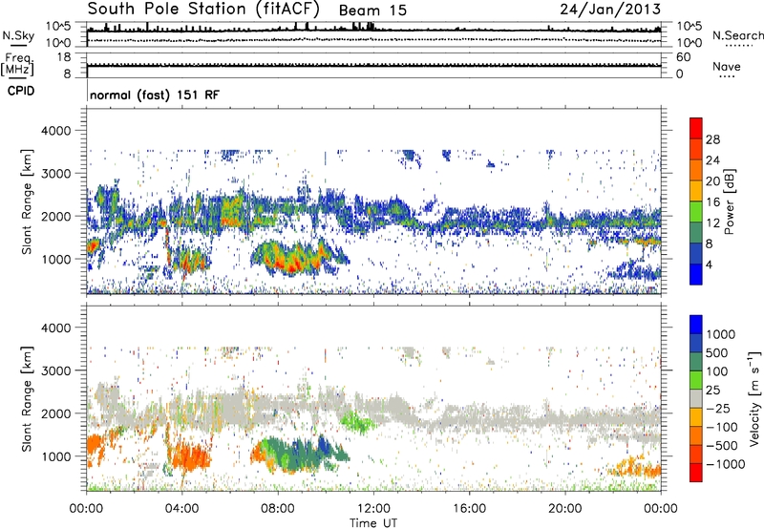
Task: Click the '500' value on the velocity scale
Action: pyautogui.click(x=719, y=352)
